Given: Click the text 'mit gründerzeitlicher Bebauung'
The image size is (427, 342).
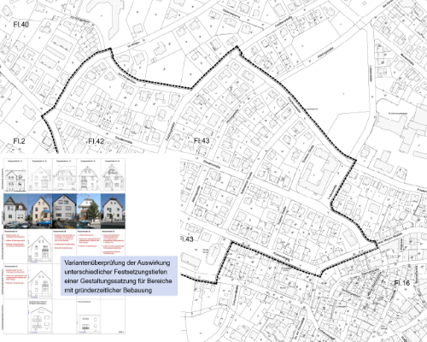Looking at the screenshot, I should pos(108,291).
